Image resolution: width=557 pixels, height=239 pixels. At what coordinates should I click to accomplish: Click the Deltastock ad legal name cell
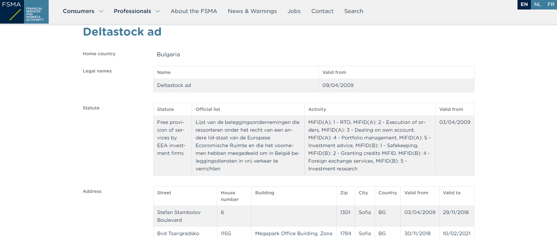[236, 85]
